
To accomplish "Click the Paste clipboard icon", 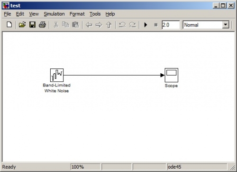I will point(75,25).
